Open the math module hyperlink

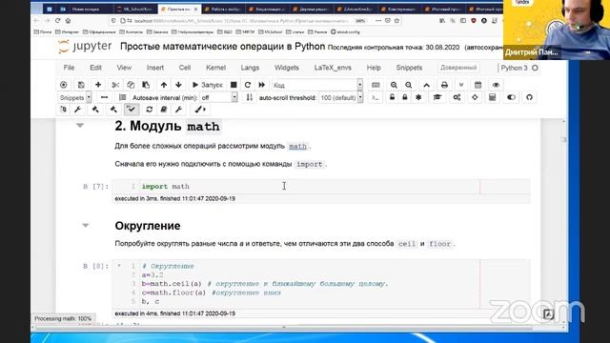click(x=297, y=146)
